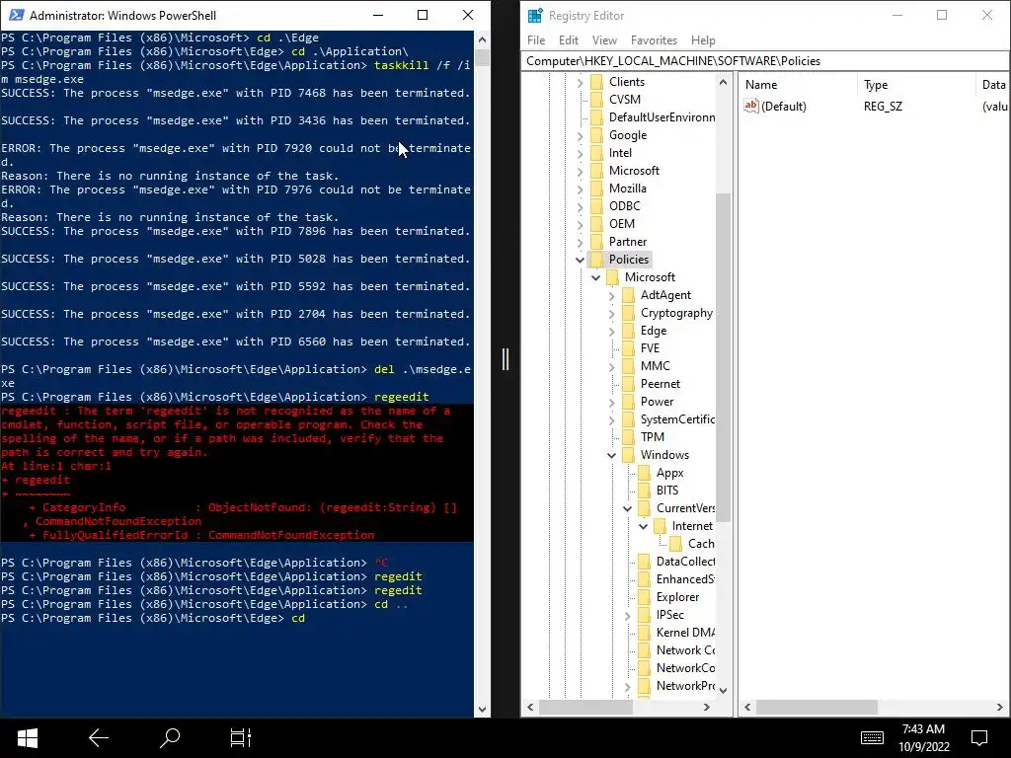This screenshot has width=1011, height=758.
Task: Expand the Google key
Action: [580, 136]
